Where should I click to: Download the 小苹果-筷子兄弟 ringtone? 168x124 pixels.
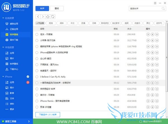click(x=152, y=40)
